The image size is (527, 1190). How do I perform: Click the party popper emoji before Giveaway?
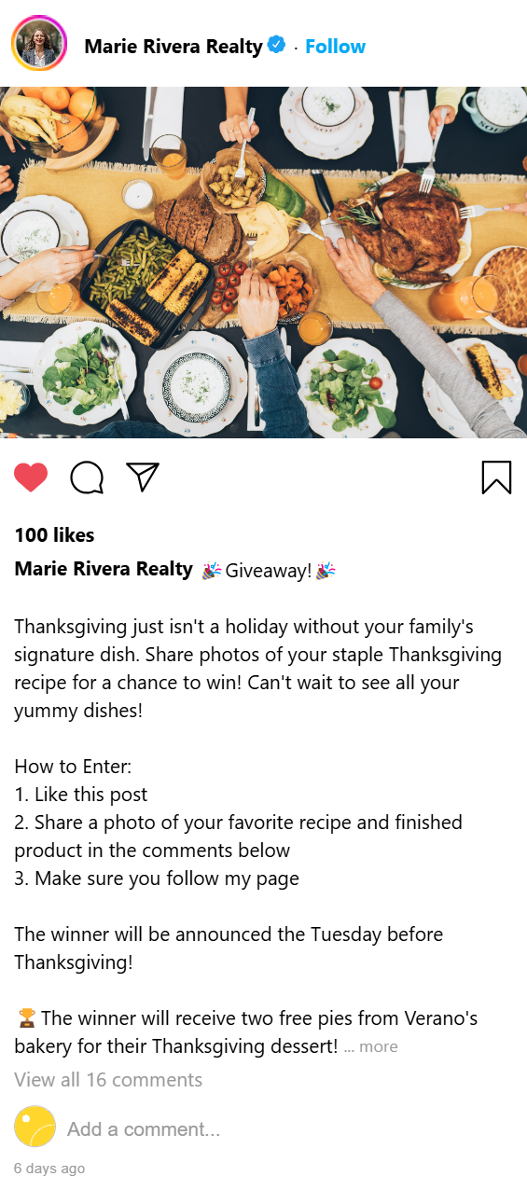212,571
